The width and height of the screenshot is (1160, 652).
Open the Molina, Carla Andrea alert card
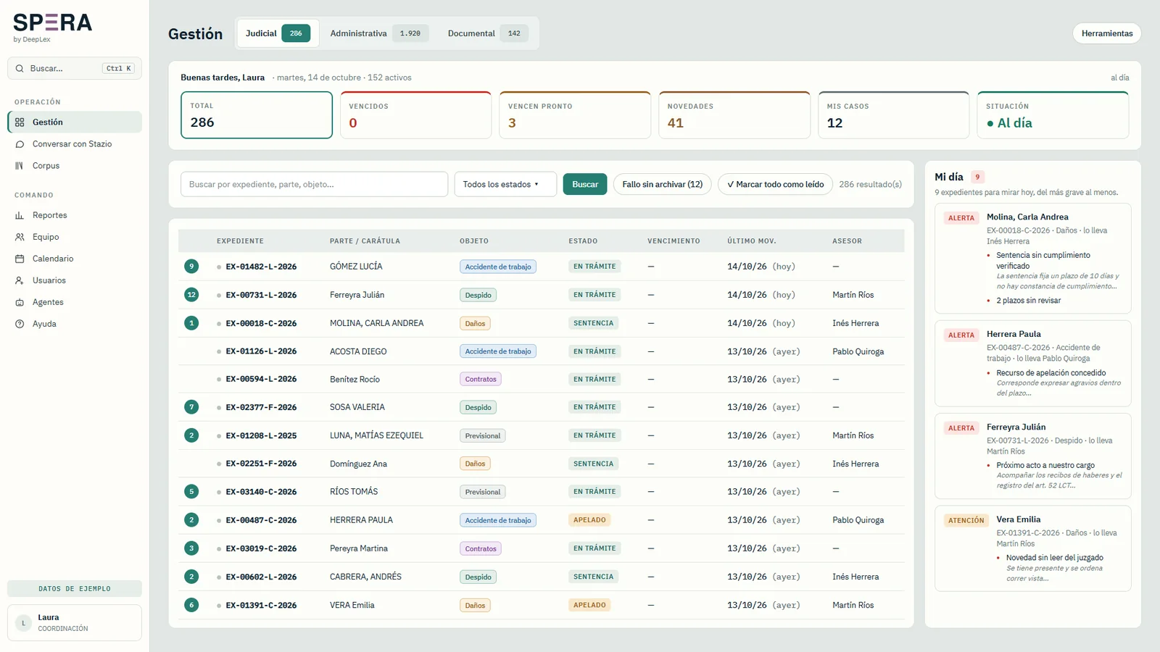(1033, 258)
